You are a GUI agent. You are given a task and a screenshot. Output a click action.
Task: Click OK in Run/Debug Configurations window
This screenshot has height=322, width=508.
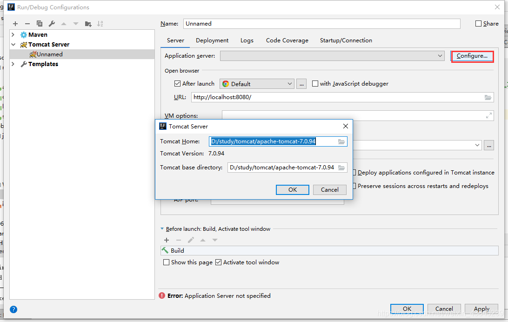click(407, 309)
